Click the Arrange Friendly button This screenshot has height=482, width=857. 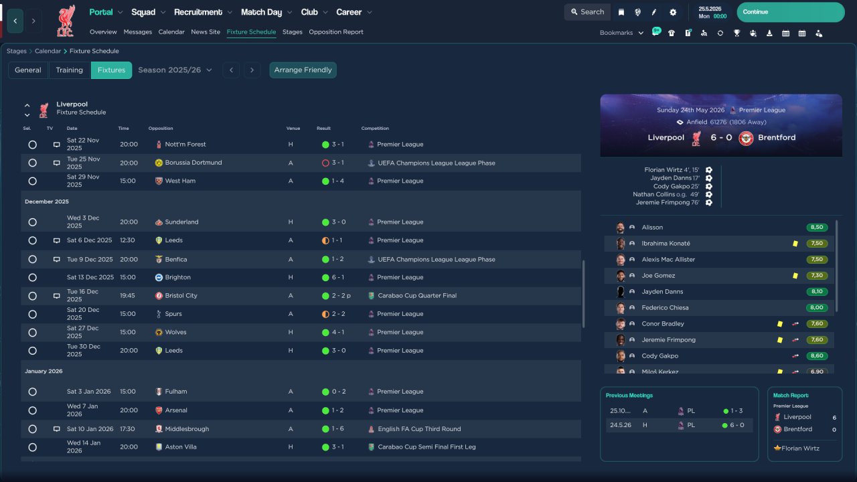[x=303, y=70]
